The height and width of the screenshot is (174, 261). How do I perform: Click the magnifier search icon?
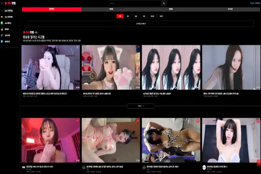164,3
